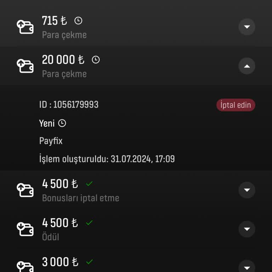Click the wallet icon beside 3 000 ₺
This screenshot has height=272, width=272.
point(25,266)
